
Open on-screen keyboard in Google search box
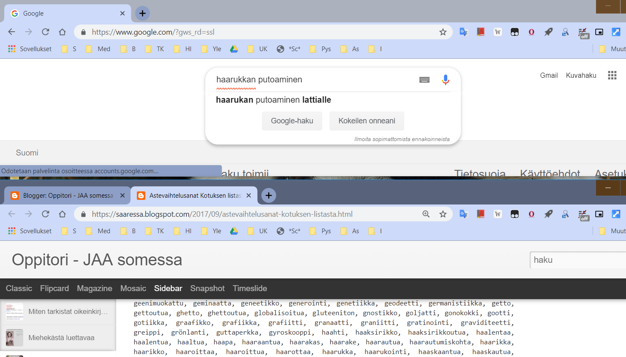(425, 79)
